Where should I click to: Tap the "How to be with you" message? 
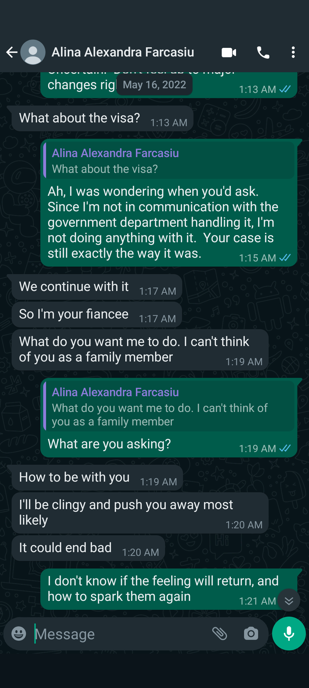point(74,477)
